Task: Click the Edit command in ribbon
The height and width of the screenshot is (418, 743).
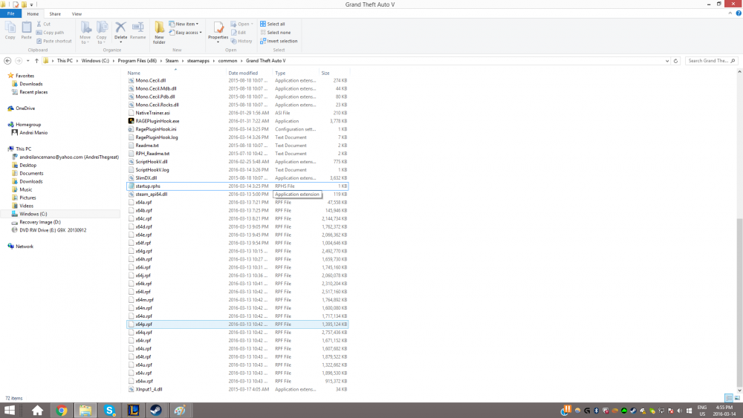Action: pos(239,33)
